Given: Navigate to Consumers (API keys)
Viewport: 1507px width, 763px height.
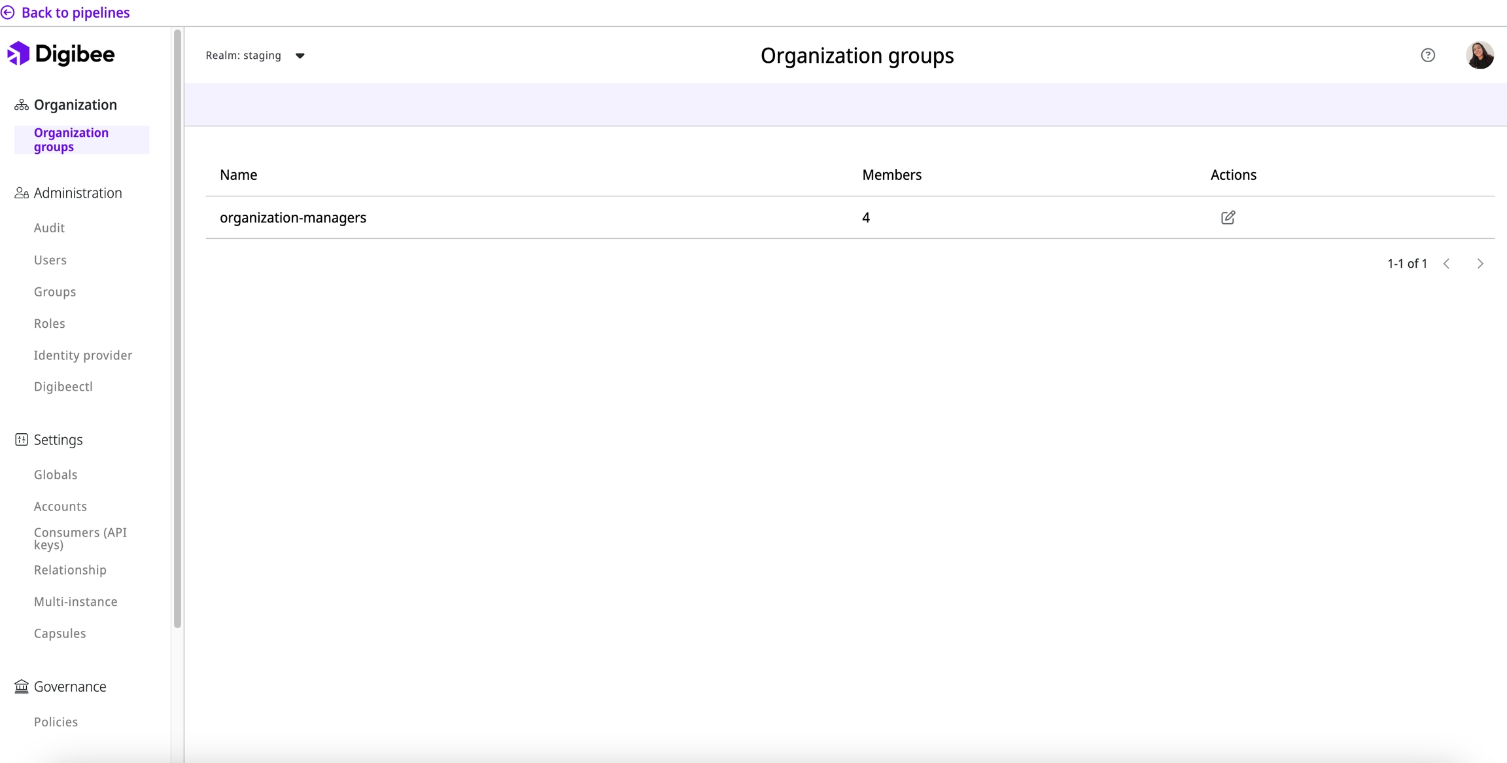Looking at the screenshot, I should pos(80,539).
